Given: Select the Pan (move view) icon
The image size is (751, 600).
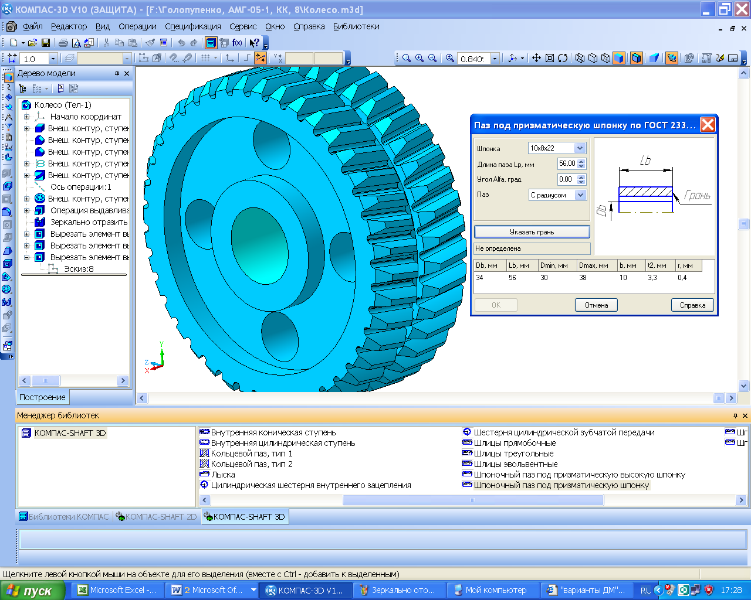Looking at the screenshot, I should point(536,58).
